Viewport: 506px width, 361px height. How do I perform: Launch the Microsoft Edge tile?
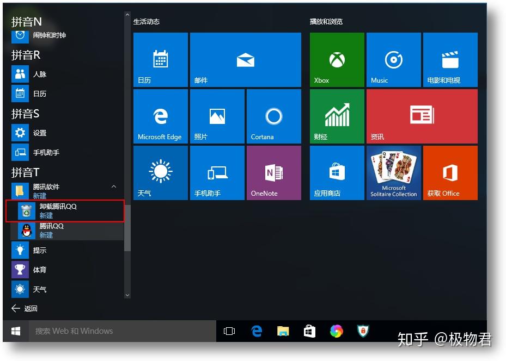click(160, 116)
